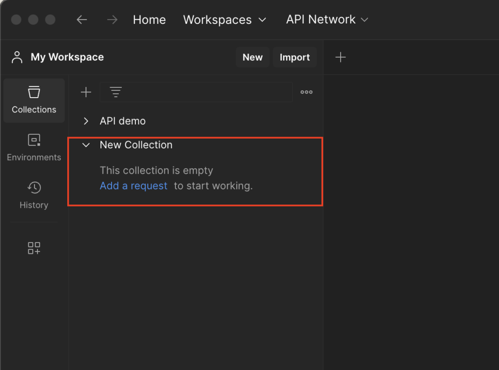Click the Add a request link

[x=134, y=186]
